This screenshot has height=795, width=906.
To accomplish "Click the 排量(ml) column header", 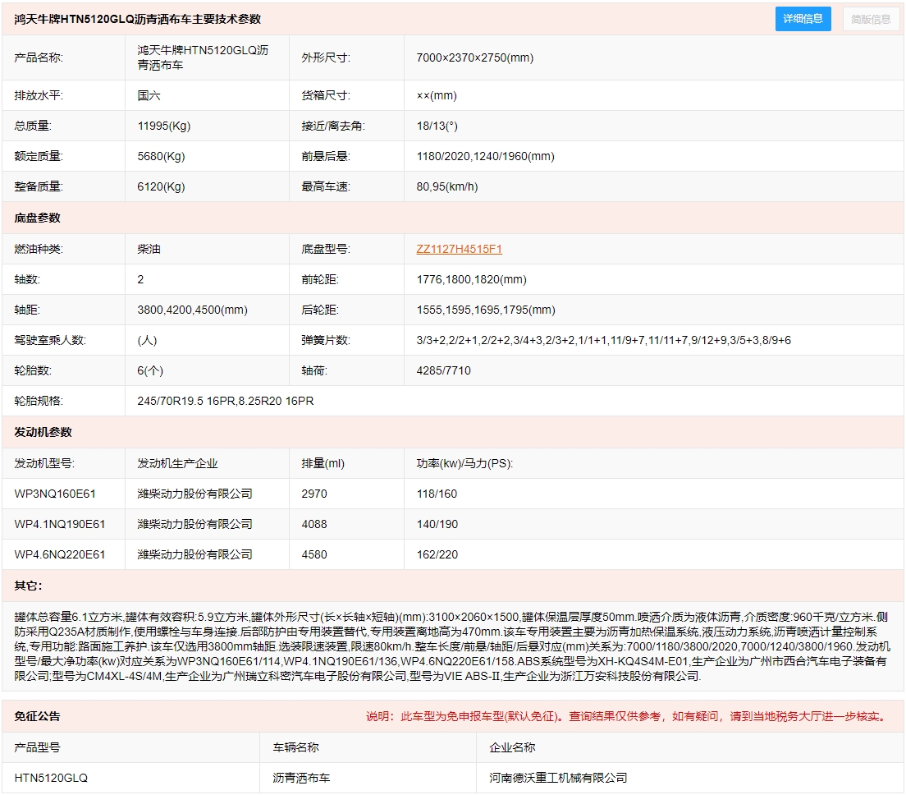I will click(x=323, y=464).
